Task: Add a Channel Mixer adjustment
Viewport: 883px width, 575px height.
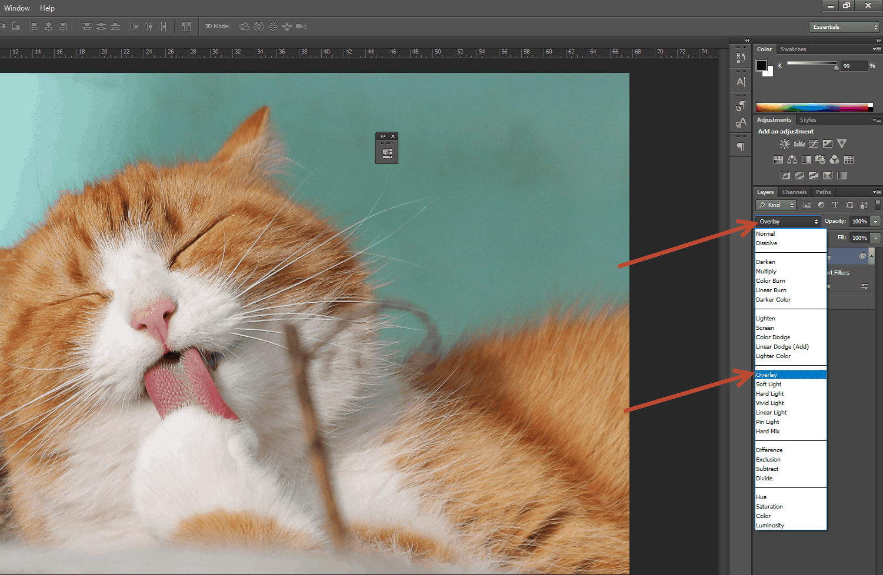Action: tap(834, 159)
